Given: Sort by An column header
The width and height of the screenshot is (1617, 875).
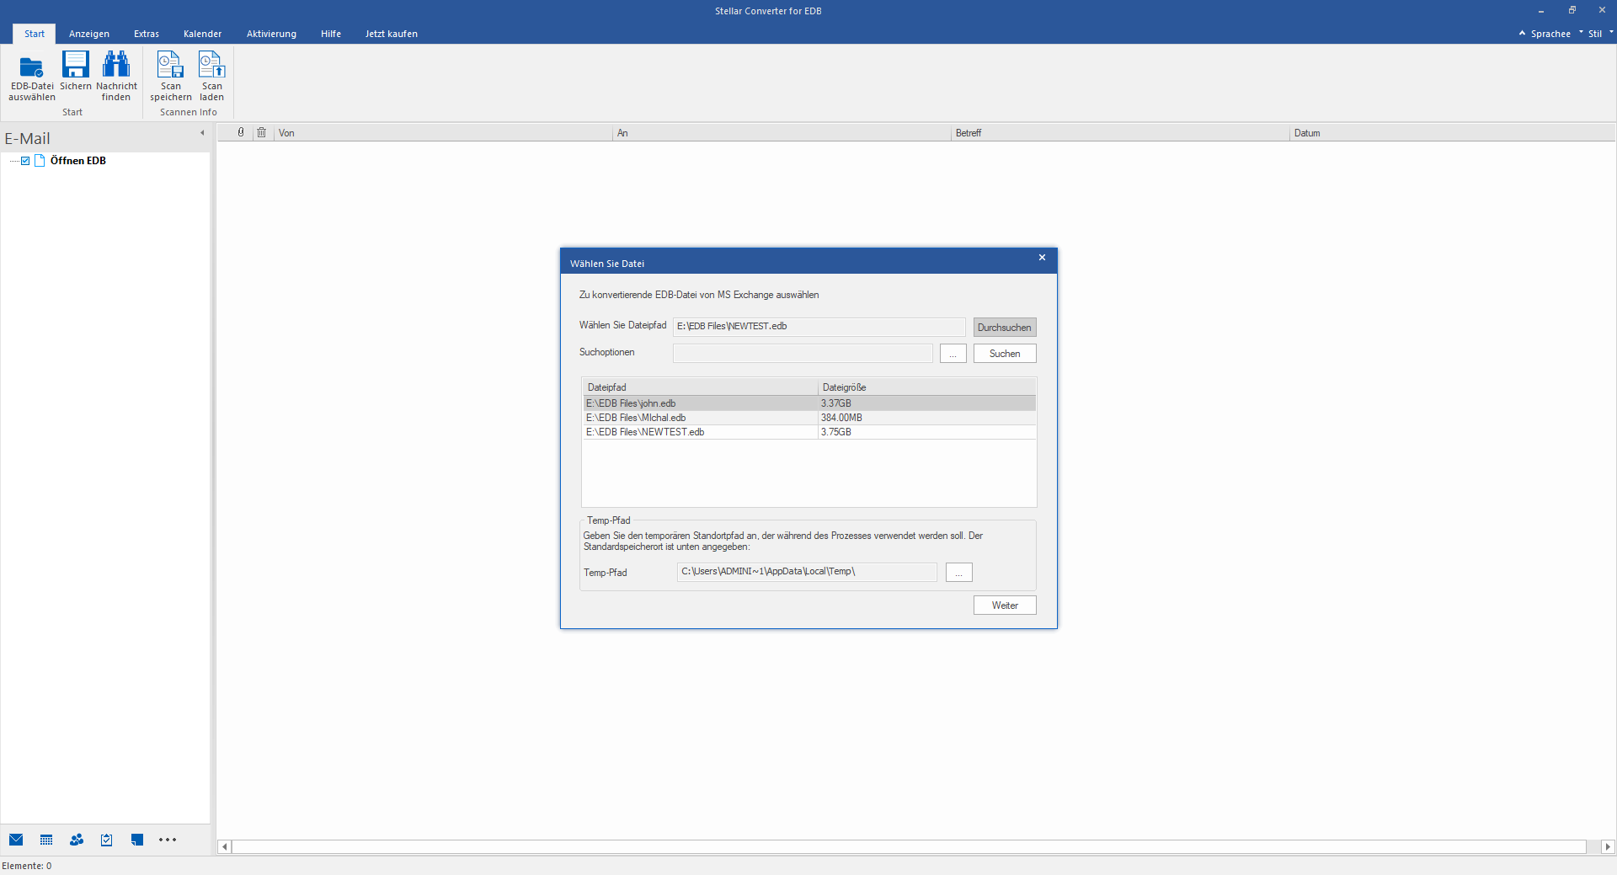Looking at the screenshot, I should click(x=782, y=133).
